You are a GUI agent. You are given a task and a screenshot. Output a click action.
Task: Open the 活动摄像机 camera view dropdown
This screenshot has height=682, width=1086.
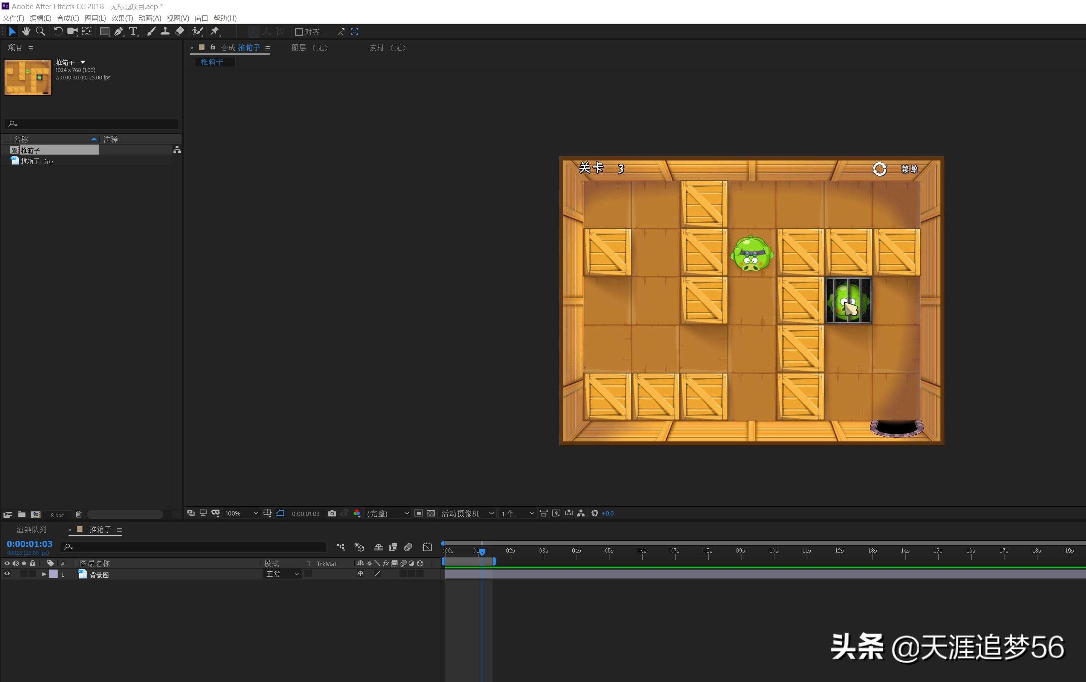pos(467,513)
